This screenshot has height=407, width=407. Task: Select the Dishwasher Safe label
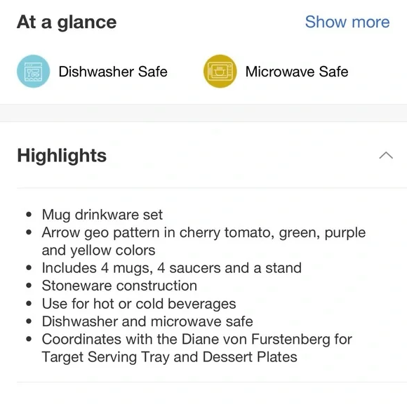point(113,72)
